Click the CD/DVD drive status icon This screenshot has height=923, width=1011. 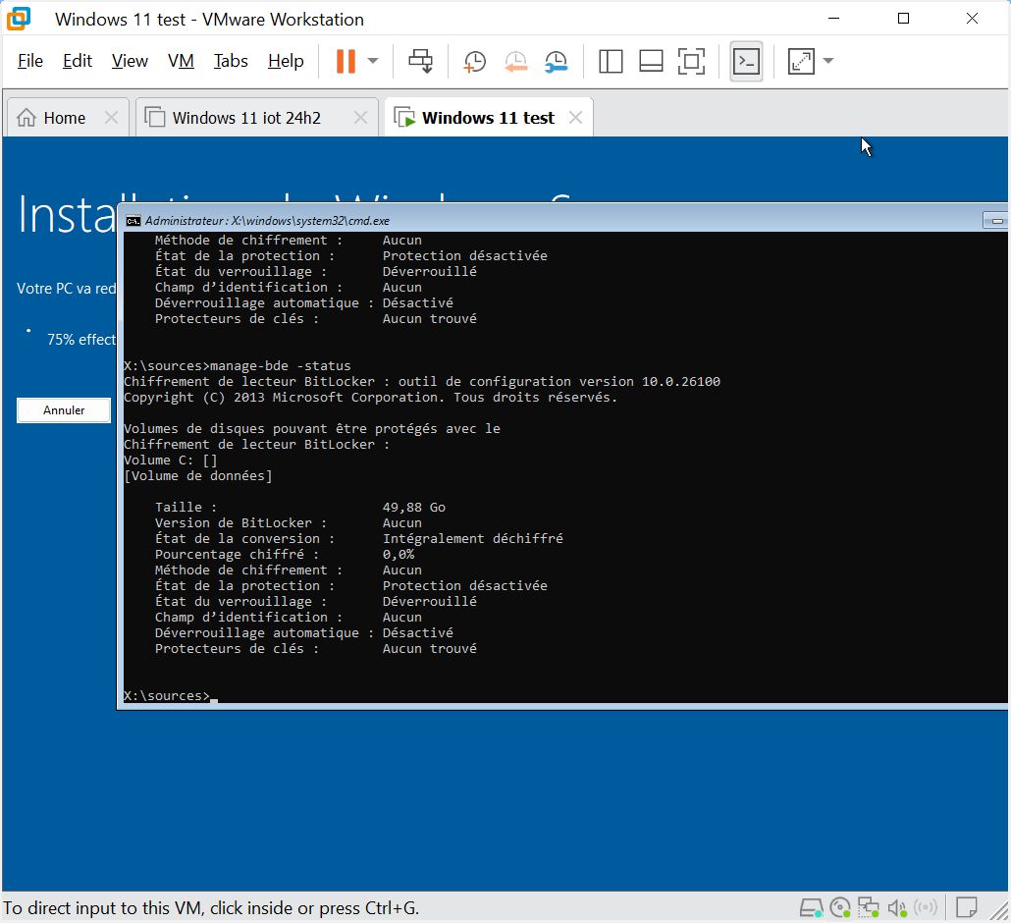coord(839,907)
